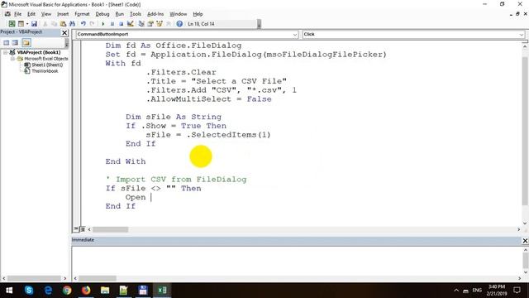Switch to Procedure View at code window bottom
This screenshot has height=298, width=529.
click(x=76, y=229)
